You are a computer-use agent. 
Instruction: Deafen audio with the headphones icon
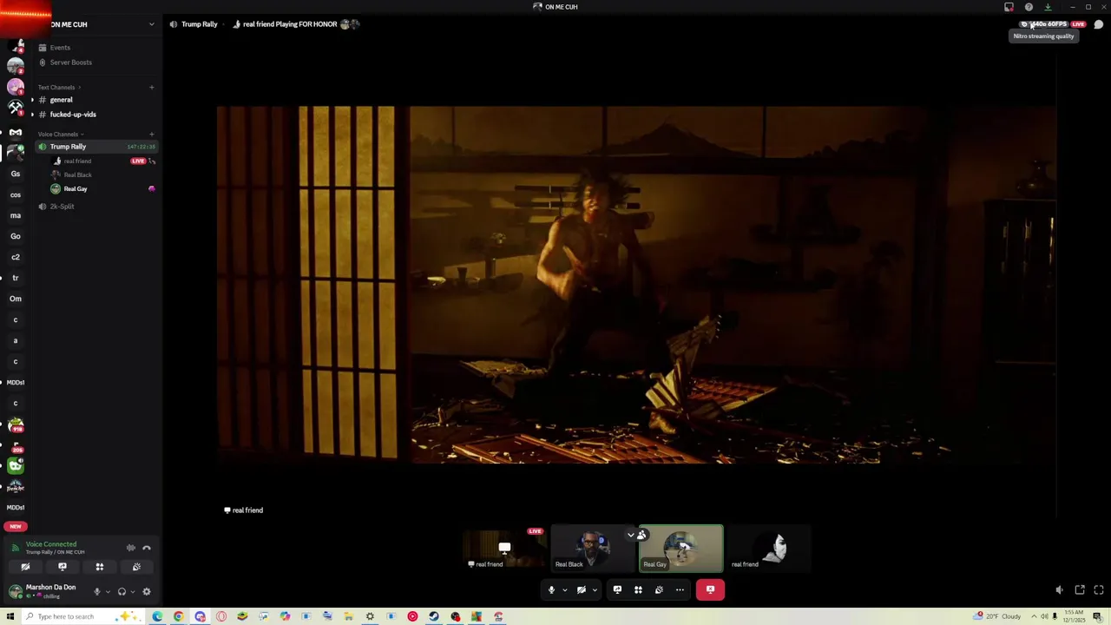122,592
